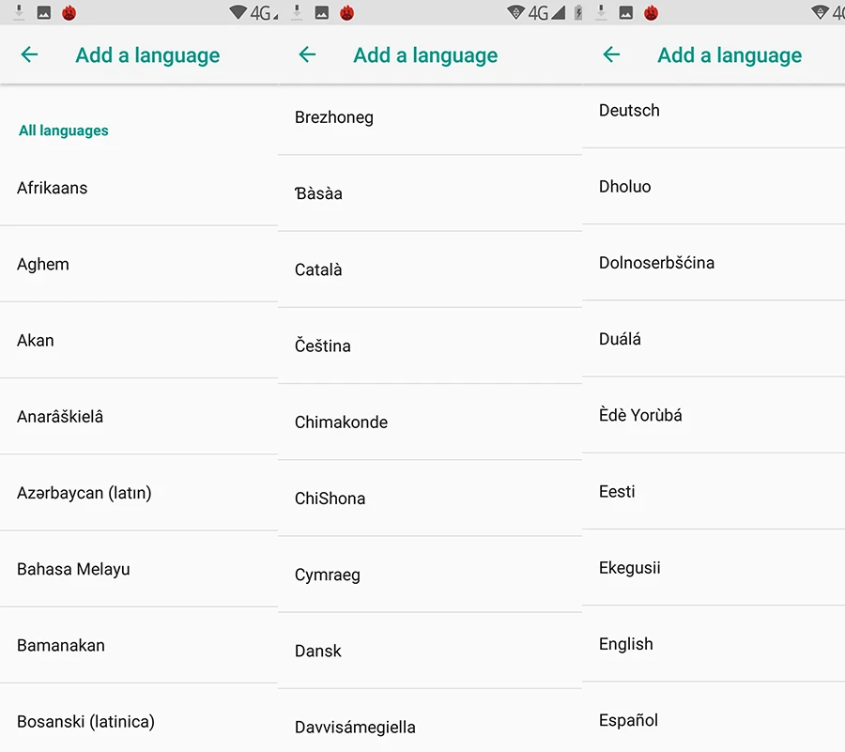
Task: Choose Aghem from the list
Action: (139, 264)
